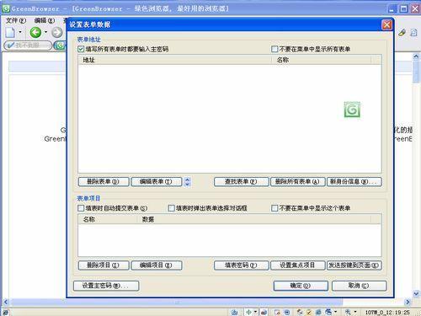Click horizontal scrollbar right arrow
421x316 pixels.
point(408,303)
